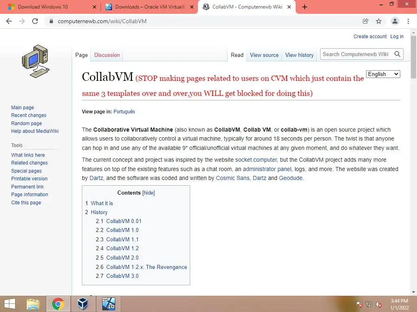
Task: Jump to CollabVM 3.0 section
Action: (122, 276)
